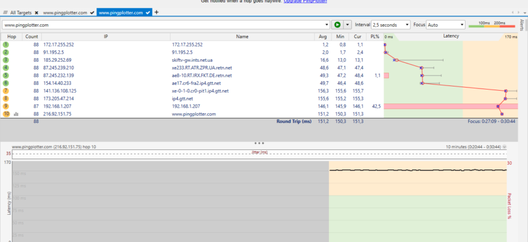528x242 pixels.
Task: Click the Cur column header
Action: tap(357, 36)
